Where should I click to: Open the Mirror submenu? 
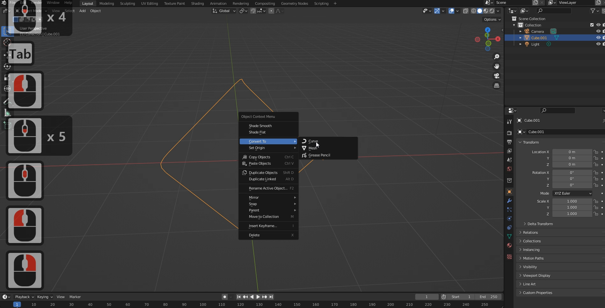268,197
